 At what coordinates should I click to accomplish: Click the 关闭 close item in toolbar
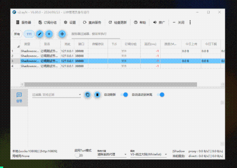(178, 22)
